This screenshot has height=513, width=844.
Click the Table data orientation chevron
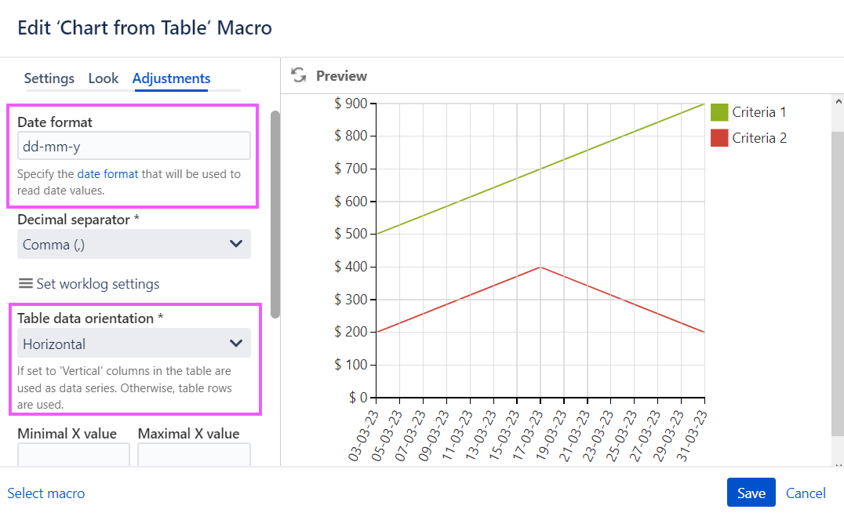click(236, 343)
